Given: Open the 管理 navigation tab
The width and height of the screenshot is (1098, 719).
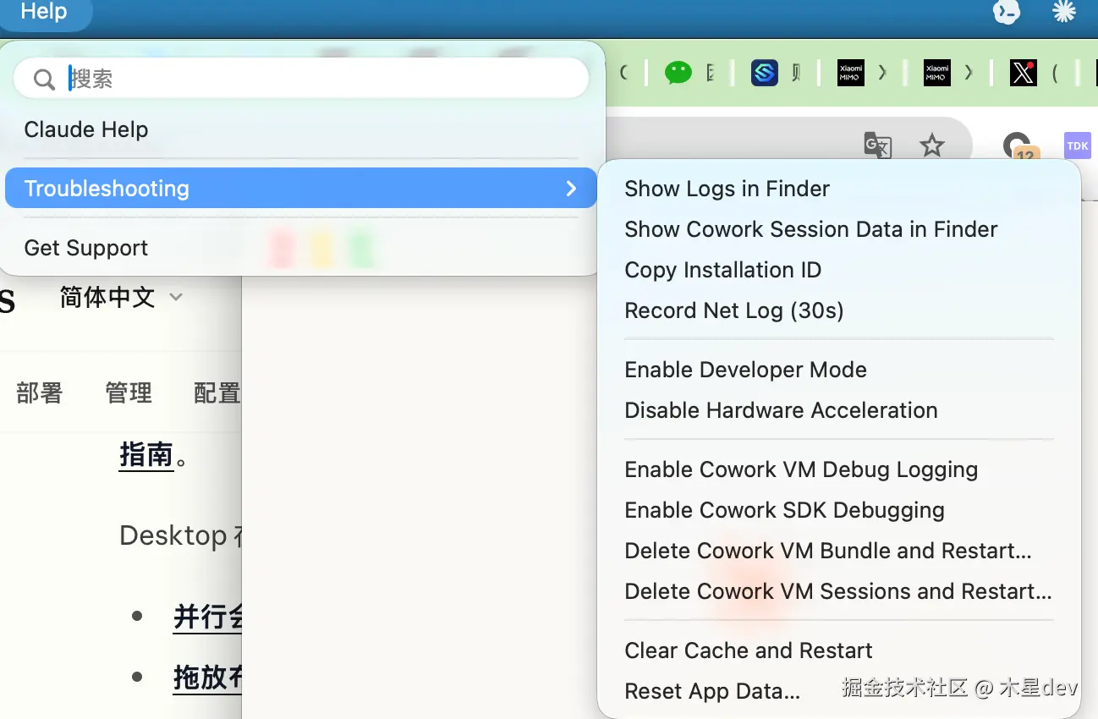Looking at the screenshot, I should [x=129, y=393].
